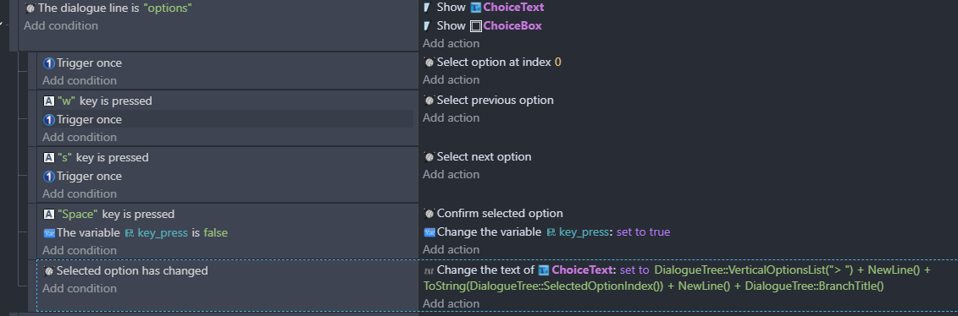Click Trigger once icon beside index 0 action

pos(49,63)
